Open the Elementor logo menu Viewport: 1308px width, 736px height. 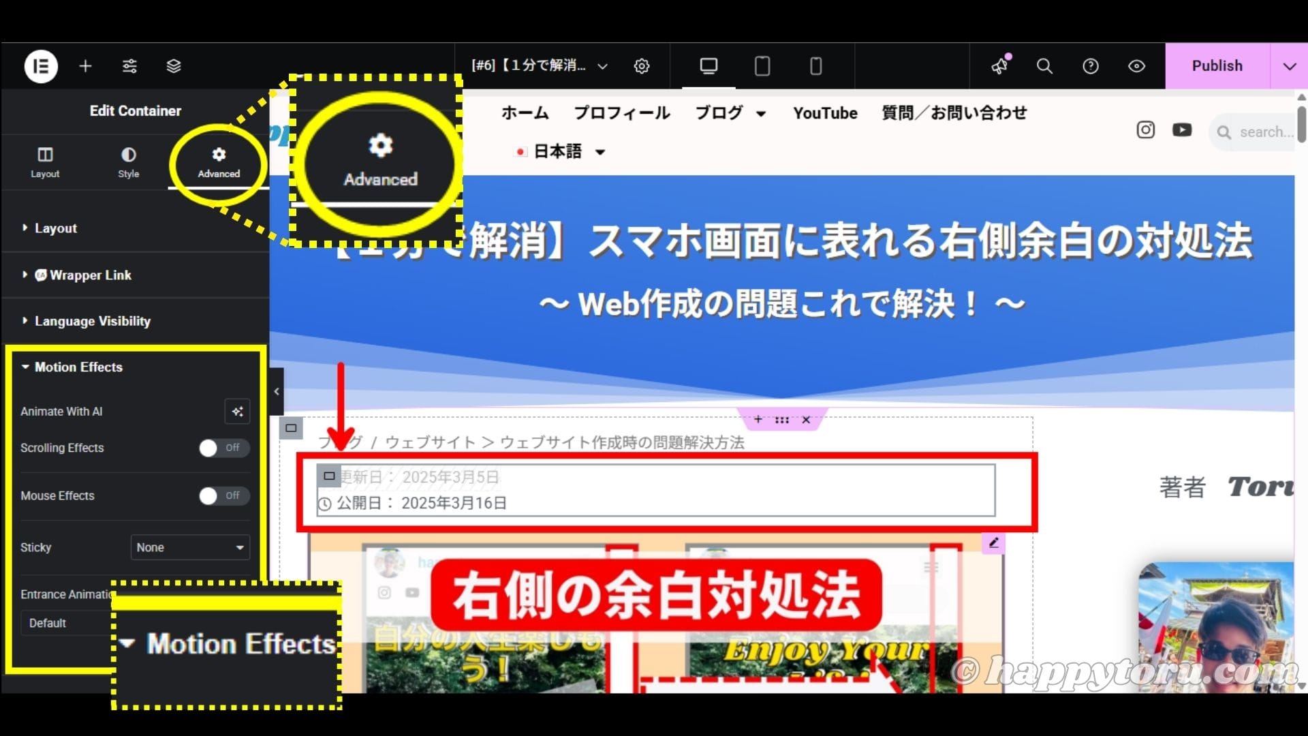41,66
